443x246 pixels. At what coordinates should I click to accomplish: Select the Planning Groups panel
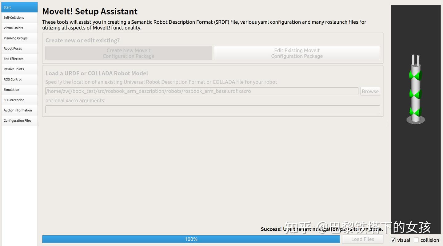pos(15,38)
